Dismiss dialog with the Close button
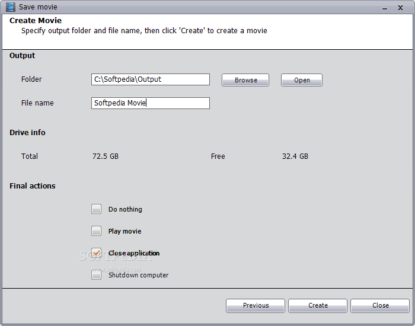 380,306
